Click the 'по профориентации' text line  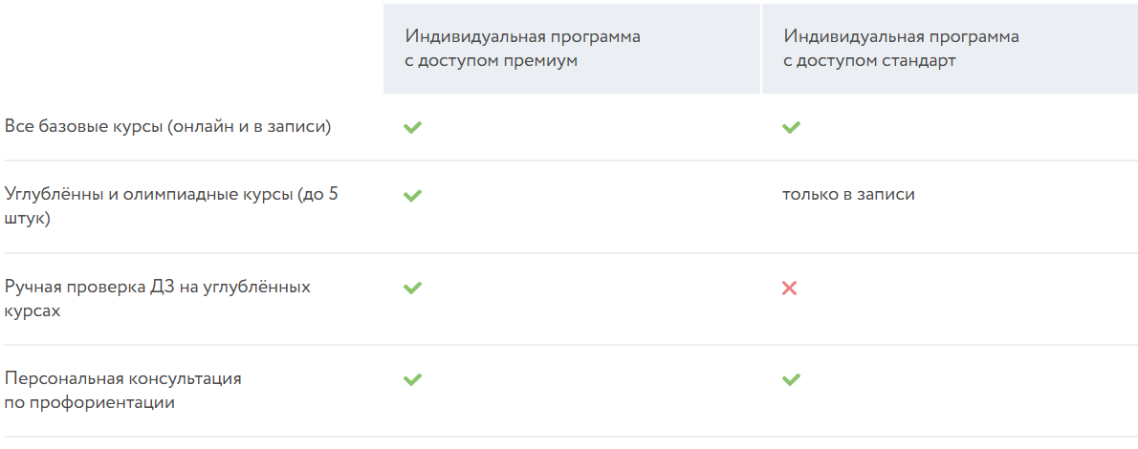(90, 403)
